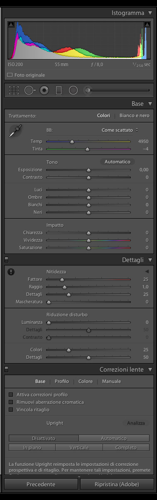This screenshot has width=157, height=500.
Task: Check the Foto originale box
Action: (x=10, y=75)
